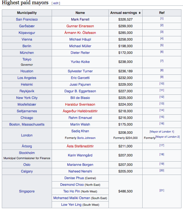
Task: Click the Municipality column header
Action: [27, 13]
